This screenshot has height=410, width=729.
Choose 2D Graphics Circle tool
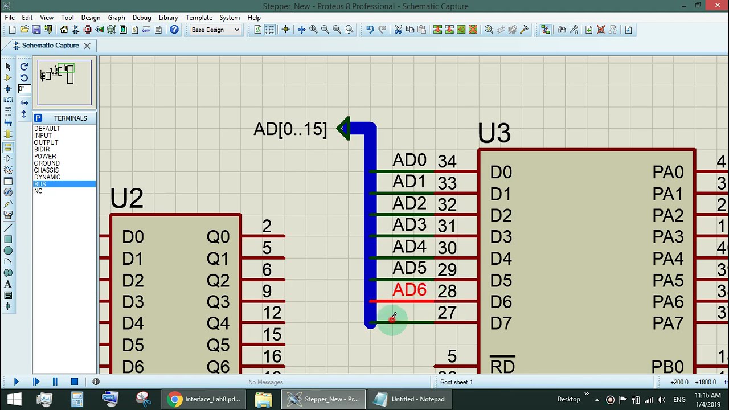8,251
